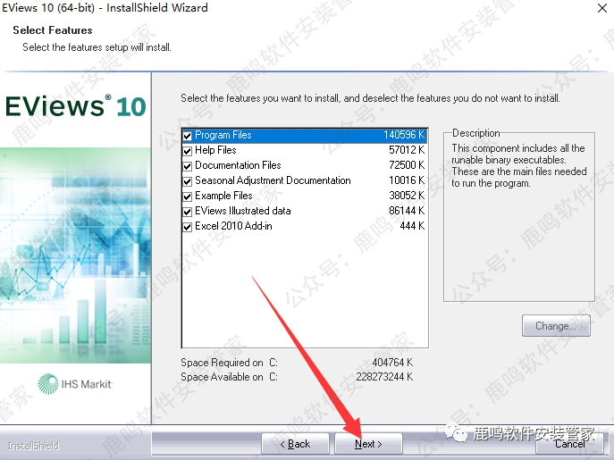
Task: Click the 140596 K size value
Action: pyautogui.click(x=404, y=135)
